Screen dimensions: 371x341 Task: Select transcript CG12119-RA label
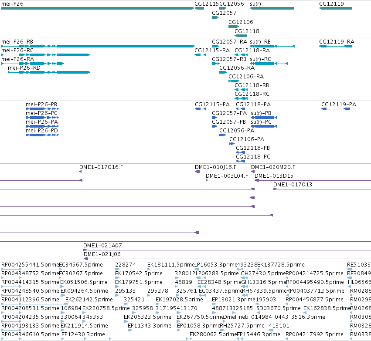(337, 42)
